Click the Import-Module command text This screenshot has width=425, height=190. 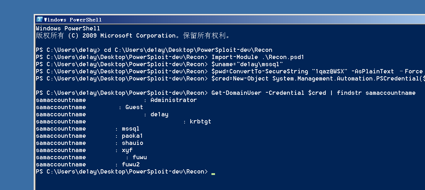point(235,57)
